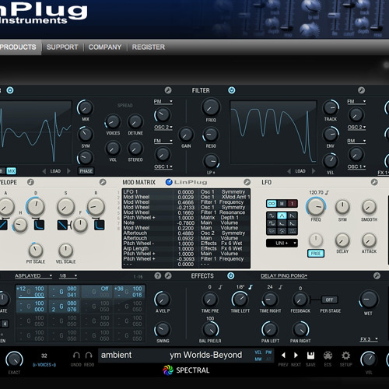Screen dimensions: 389x389
Task: Open the LFO section wrench settings
Action: pos(374,182)
